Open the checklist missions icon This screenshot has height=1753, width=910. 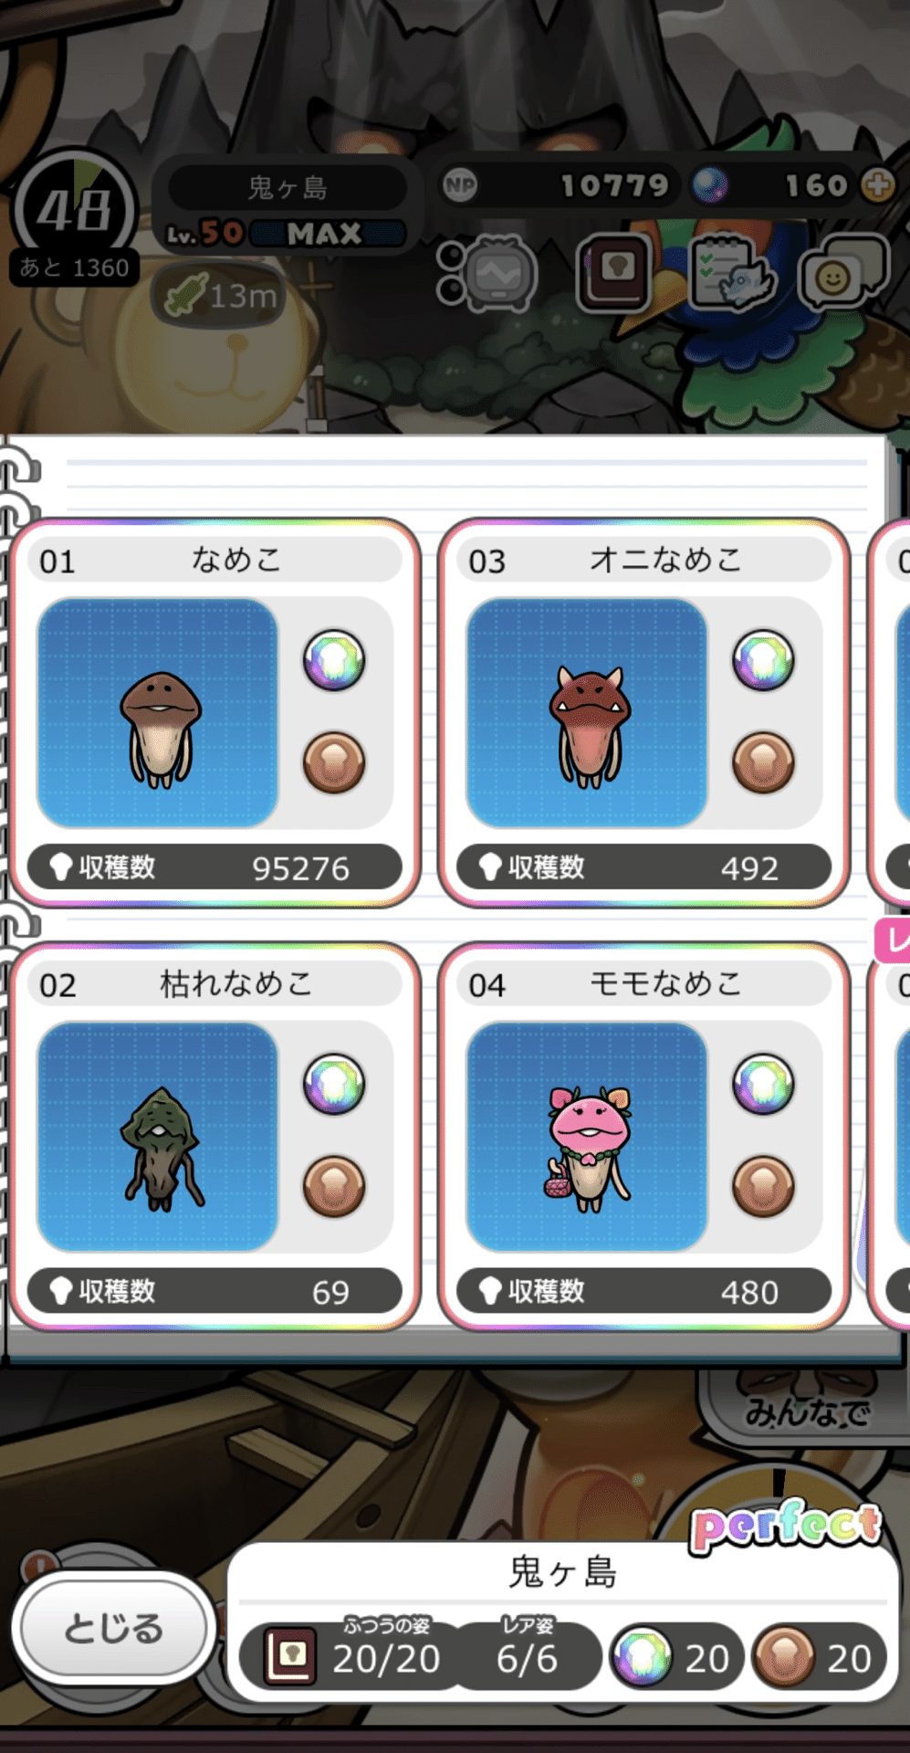[732, 272]
